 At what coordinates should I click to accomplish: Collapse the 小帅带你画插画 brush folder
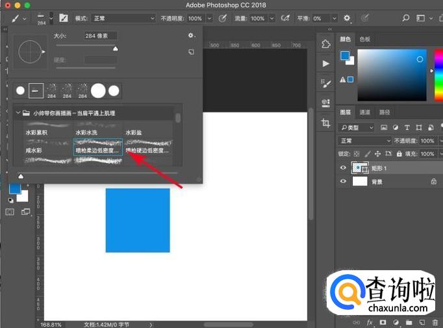[18, 113]
